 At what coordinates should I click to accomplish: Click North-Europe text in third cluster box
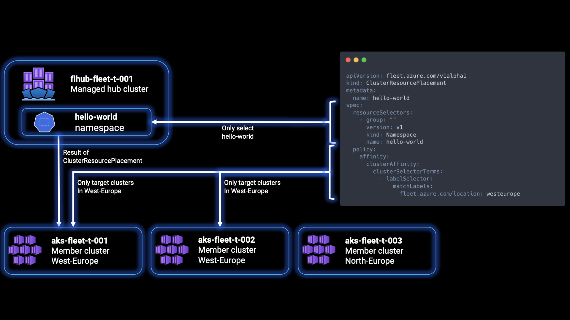[369, 261]
